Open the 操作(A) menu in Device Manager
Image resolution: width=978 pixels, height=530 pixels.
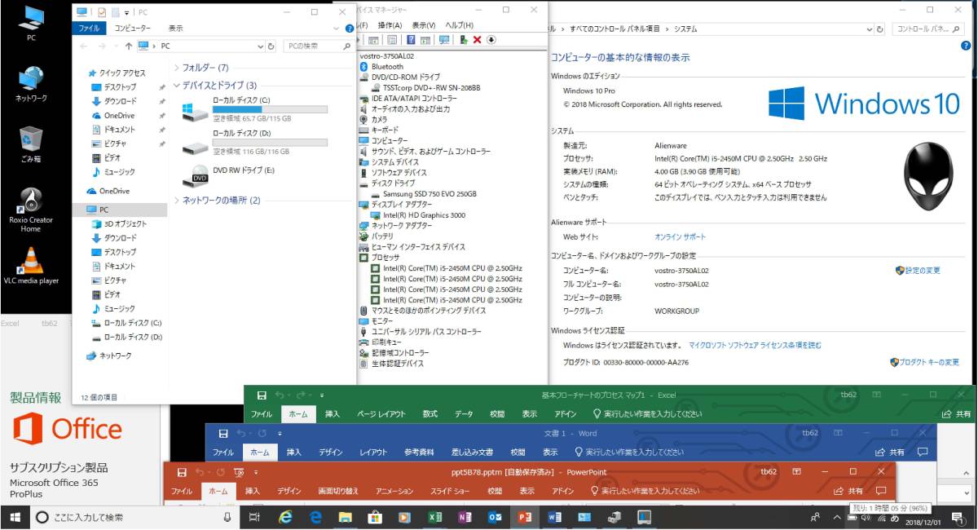point(390,25)
